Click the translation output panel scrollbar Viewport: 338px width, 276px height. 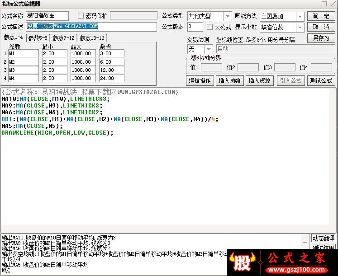point(305,246)
